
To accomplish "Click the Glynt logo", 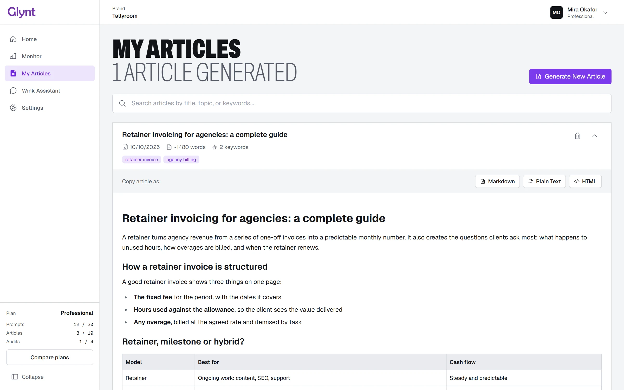I will 22,12.
